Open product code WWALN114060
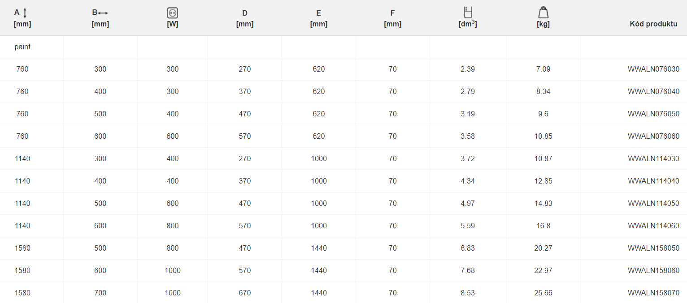Viewport: 687px width, 303px height. (x=653, y=226)
